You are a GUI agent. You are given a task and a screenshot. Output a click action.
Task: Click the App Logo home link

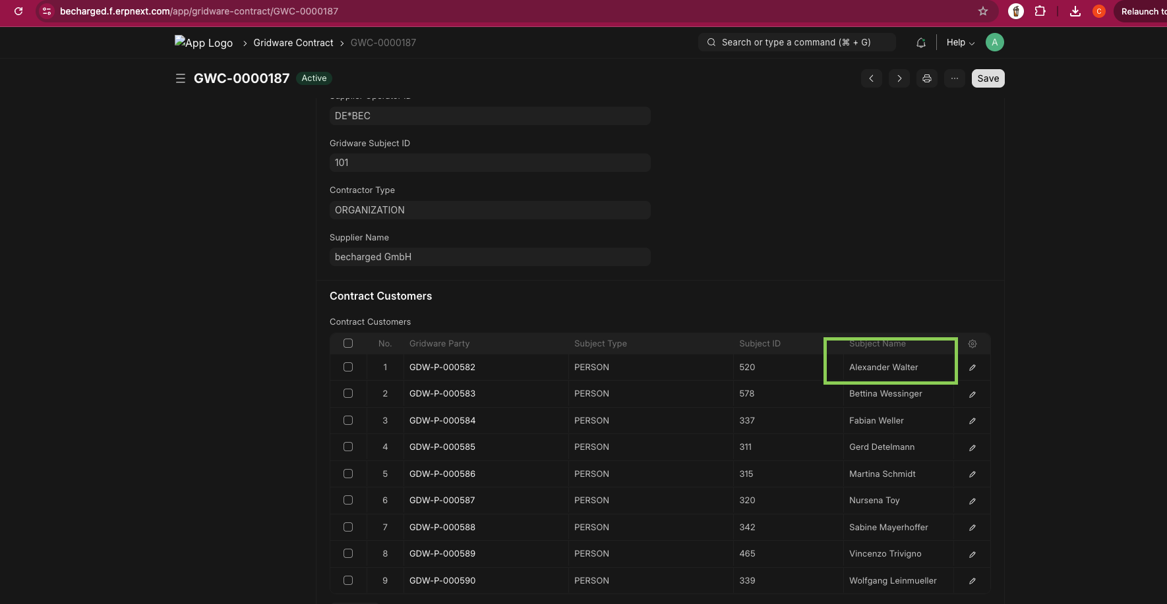coord(204,42)
